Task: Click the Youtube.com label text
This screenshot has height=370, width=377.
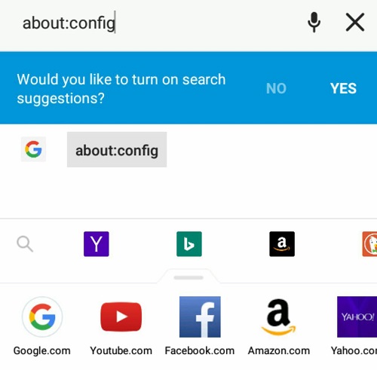Action: [x=121, y=350]
